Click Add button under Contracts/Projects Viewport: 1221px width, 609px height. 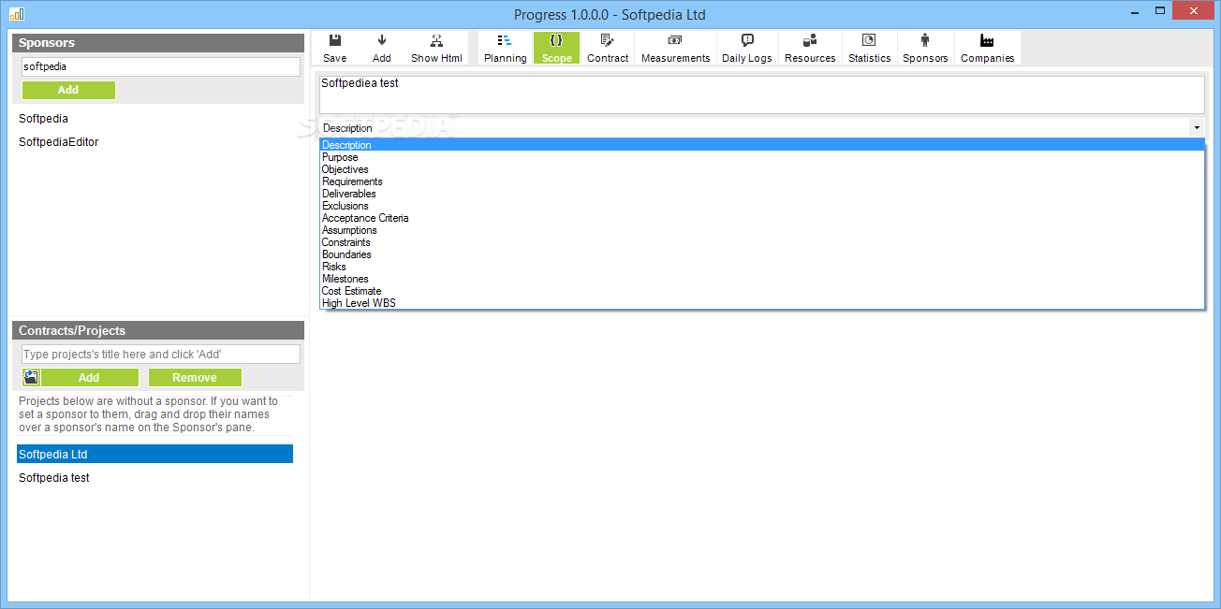pyautogui.click(x=89, y=377)
